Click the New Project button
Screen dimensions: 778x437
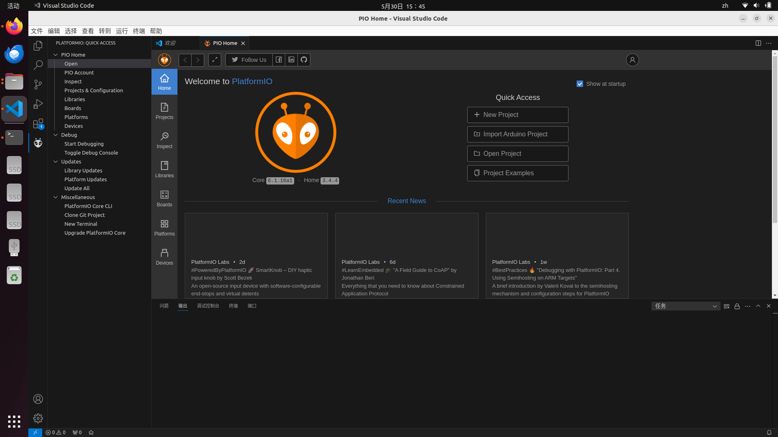[x=517, y=115]
